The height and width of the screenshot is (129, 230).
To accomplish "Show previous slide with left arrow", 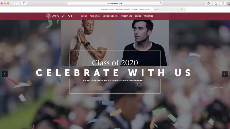I will coord(5,74).
